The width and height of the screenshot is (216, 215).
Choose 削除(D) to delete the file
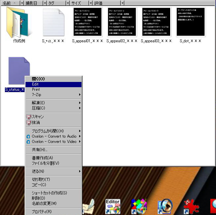point(38,198)
